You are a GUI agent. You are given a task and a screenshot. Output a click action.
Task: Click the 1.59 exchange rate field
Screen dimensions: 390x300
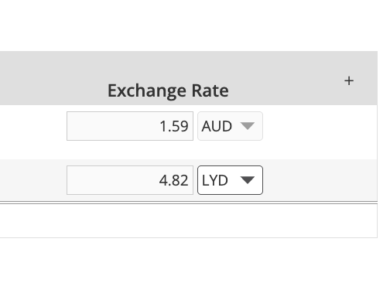(130, 126)
